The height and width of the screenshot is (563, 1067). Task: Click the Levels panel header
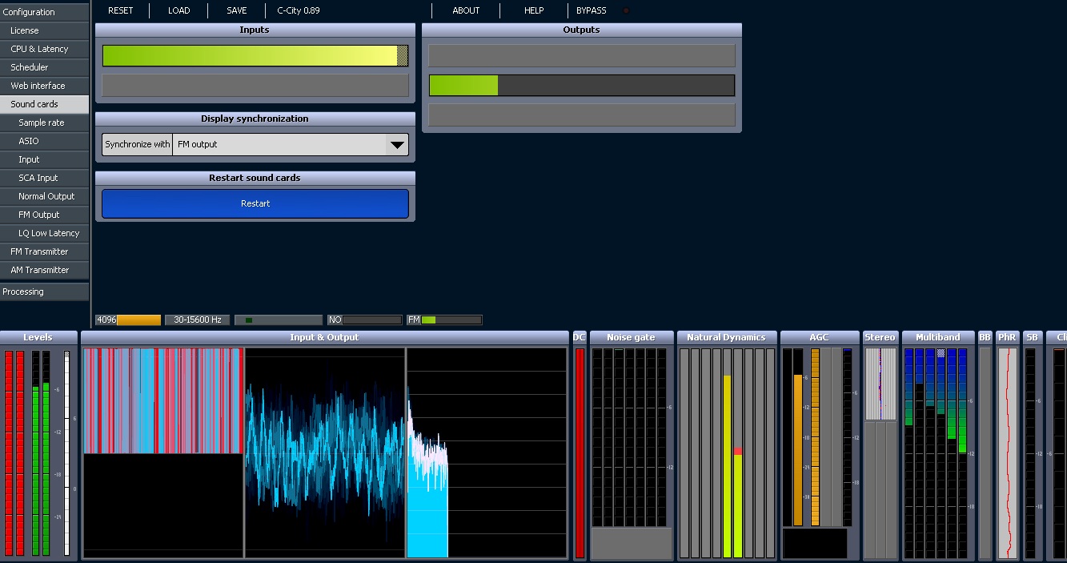click(x=38, y=337)
